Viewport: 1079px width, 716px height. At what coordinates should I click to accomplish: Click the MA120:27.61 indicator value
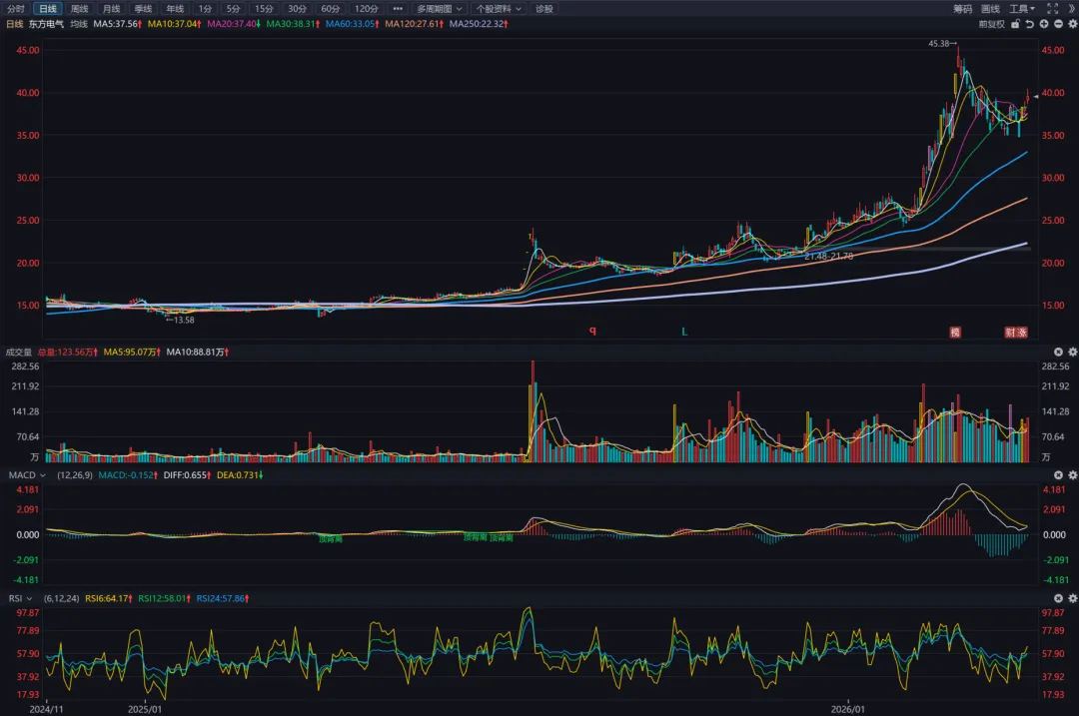pyautogui.click(x=415, y=24)
